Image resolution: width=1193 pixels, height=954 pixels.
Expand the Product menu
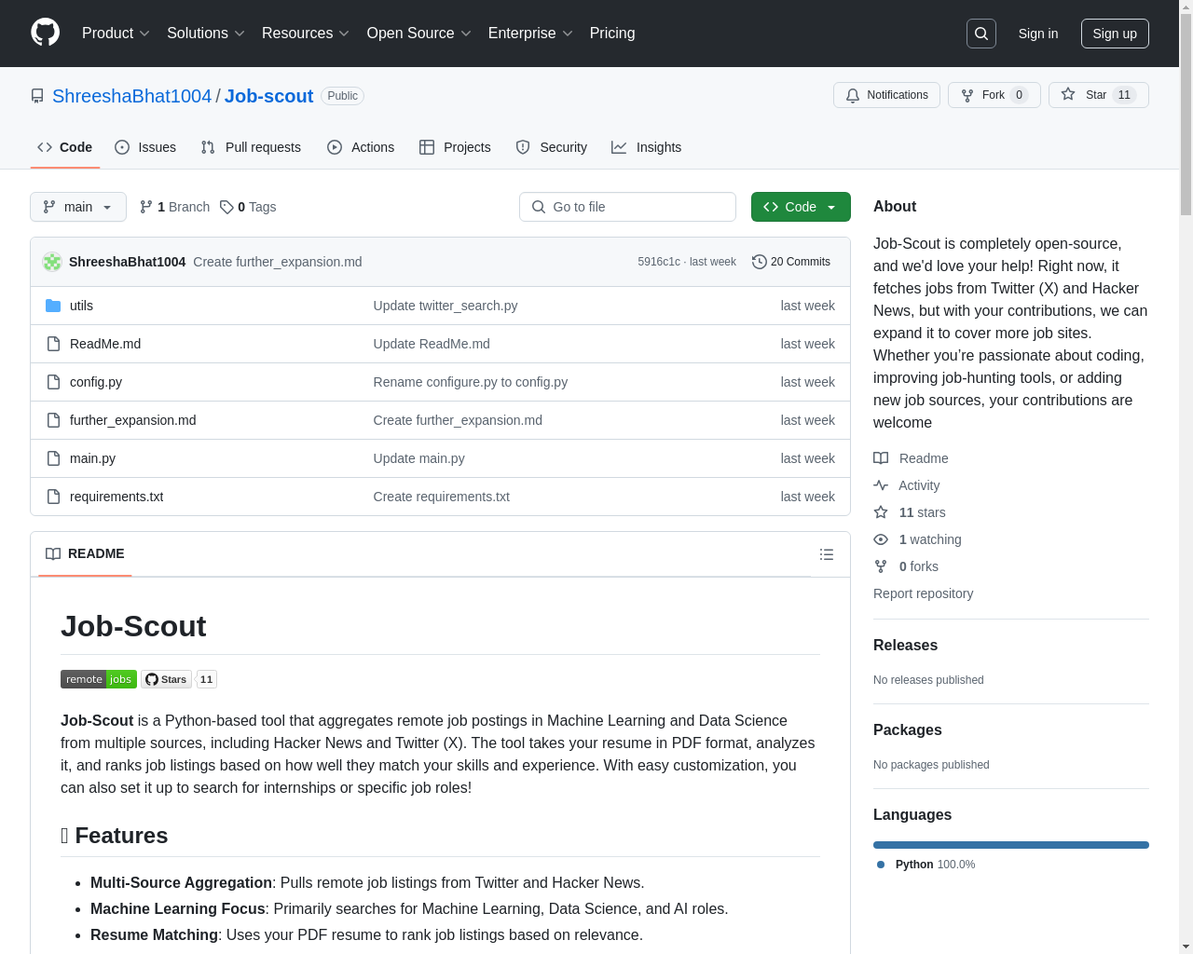coord(116,34)
